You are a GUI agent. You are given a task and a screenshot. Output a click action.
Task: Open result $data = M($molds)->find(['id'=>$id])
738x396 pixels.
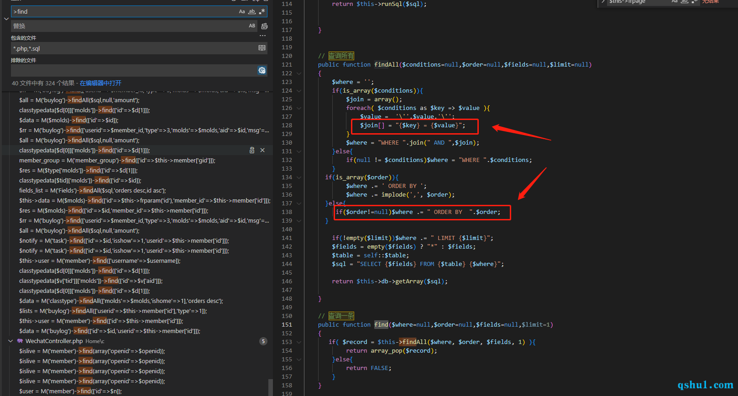(x=68, y=120)
